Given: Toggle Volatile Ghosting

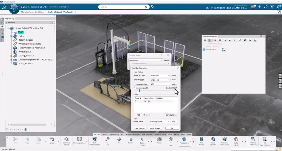Looking at the screenshot, I should [253, 141].
